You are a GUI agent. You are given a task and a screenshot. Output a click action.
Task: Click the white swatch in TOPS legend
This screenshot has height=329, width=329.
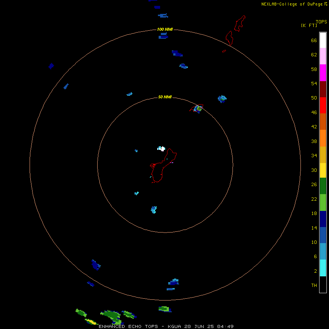pos(323,40)
